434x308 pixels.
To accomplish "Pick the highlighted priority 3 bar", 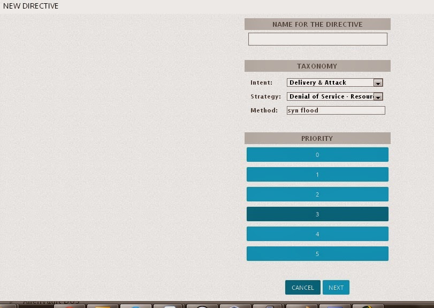I will pos(317,214).
